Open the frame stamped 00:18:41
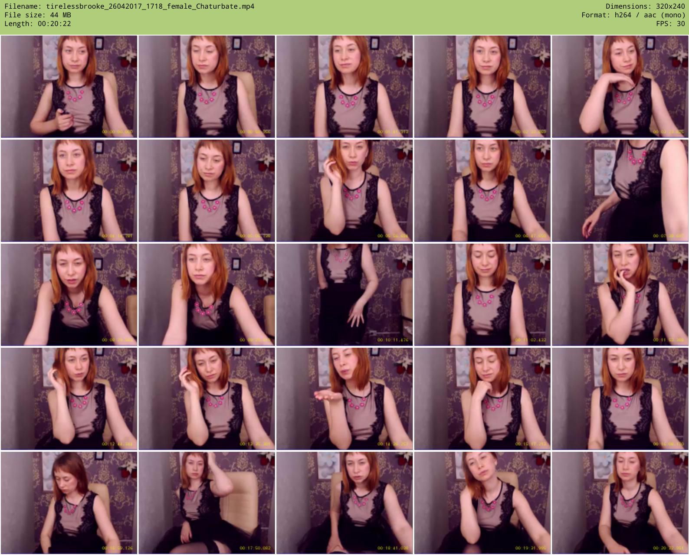Screen dimensions: 689x555 [x=344, y=503]
